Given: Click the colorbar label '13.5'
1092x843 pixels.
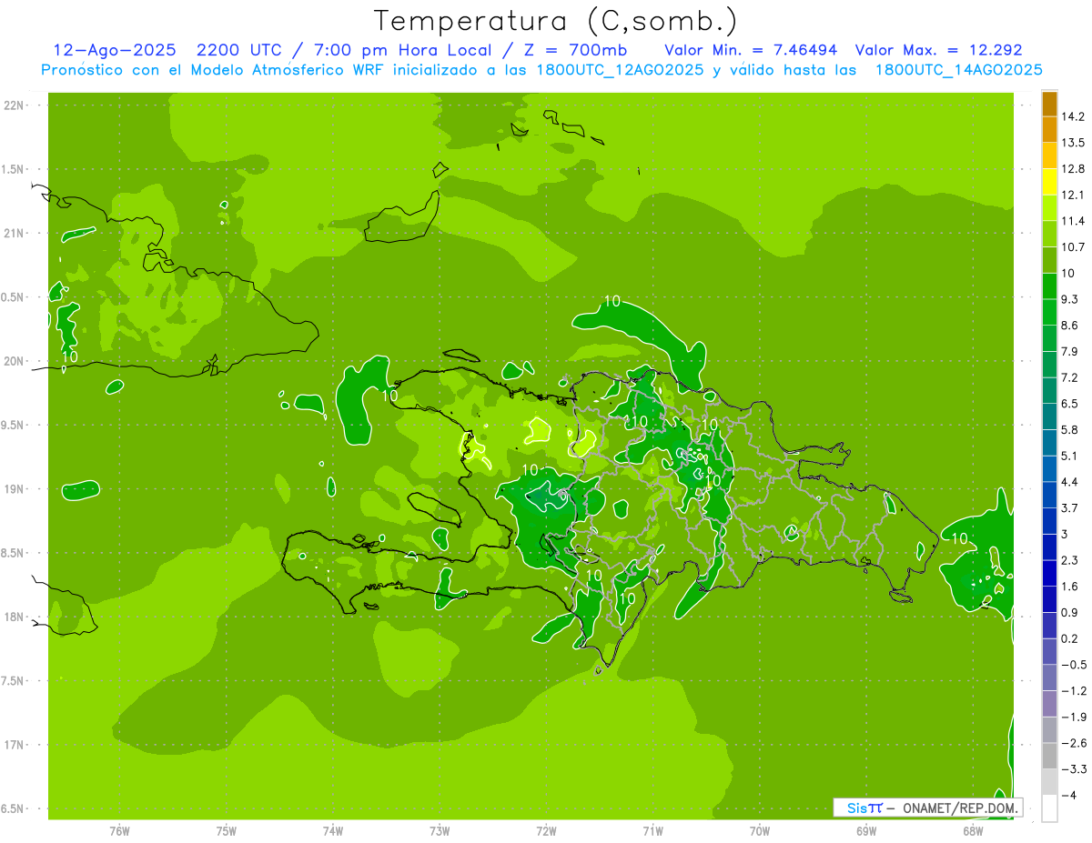Looking at the screenshot, I should click(x=1074, y=143).
